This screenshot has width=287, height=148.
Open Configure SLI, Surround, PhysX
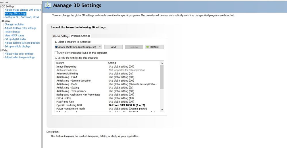click(x=22, y=17)
